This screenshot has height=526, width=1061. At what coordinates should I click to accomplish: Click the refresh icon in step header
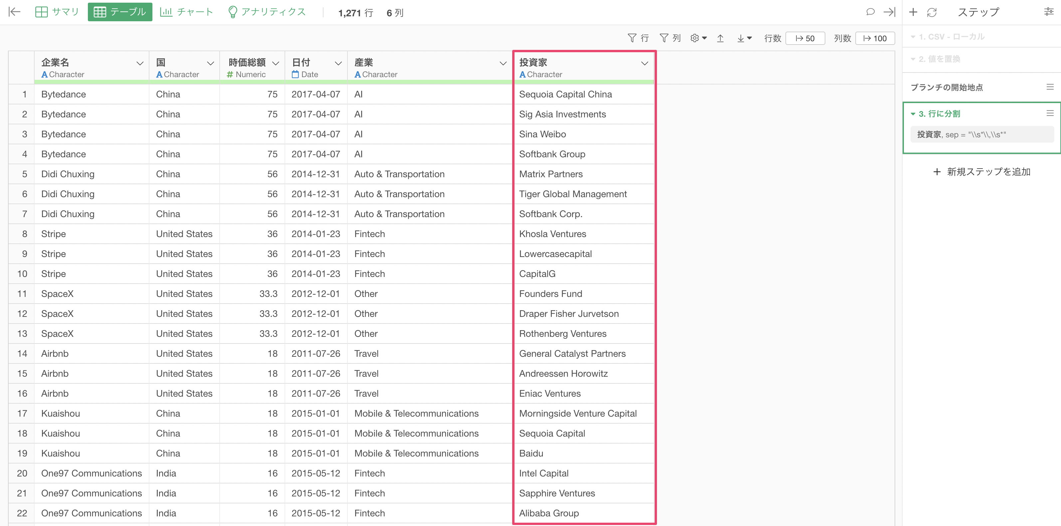[x=932, y=12]
